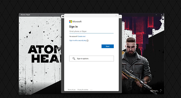This screenshot has width=181, height=98.
Task: Close the Xbox window behind the dialog
Action: pyautogui.click(x=120, y=17)
